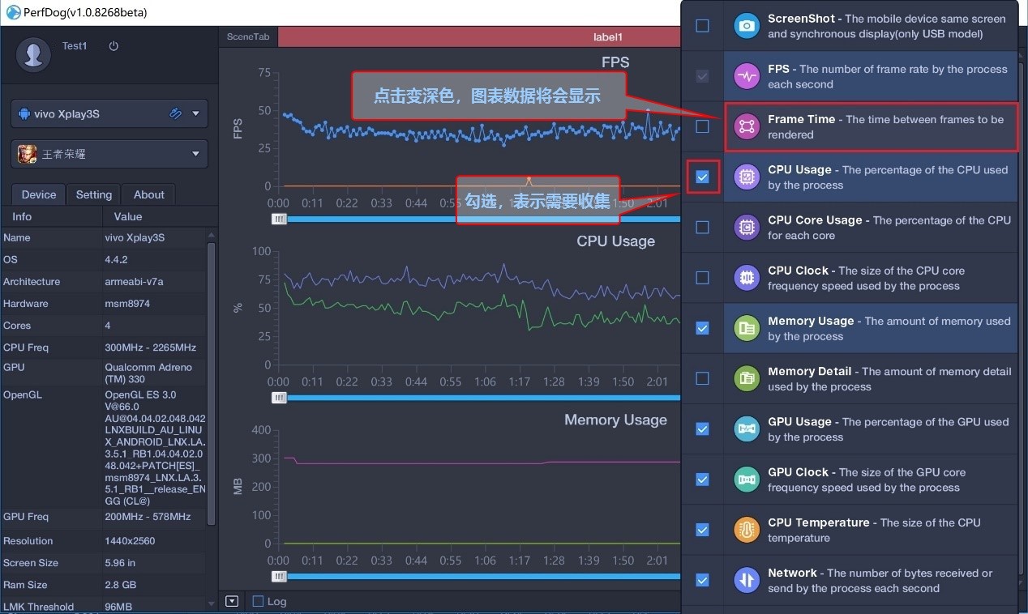Enable the ScreenShot checkbox
The image size is (1028, 614).
point(702,25)
